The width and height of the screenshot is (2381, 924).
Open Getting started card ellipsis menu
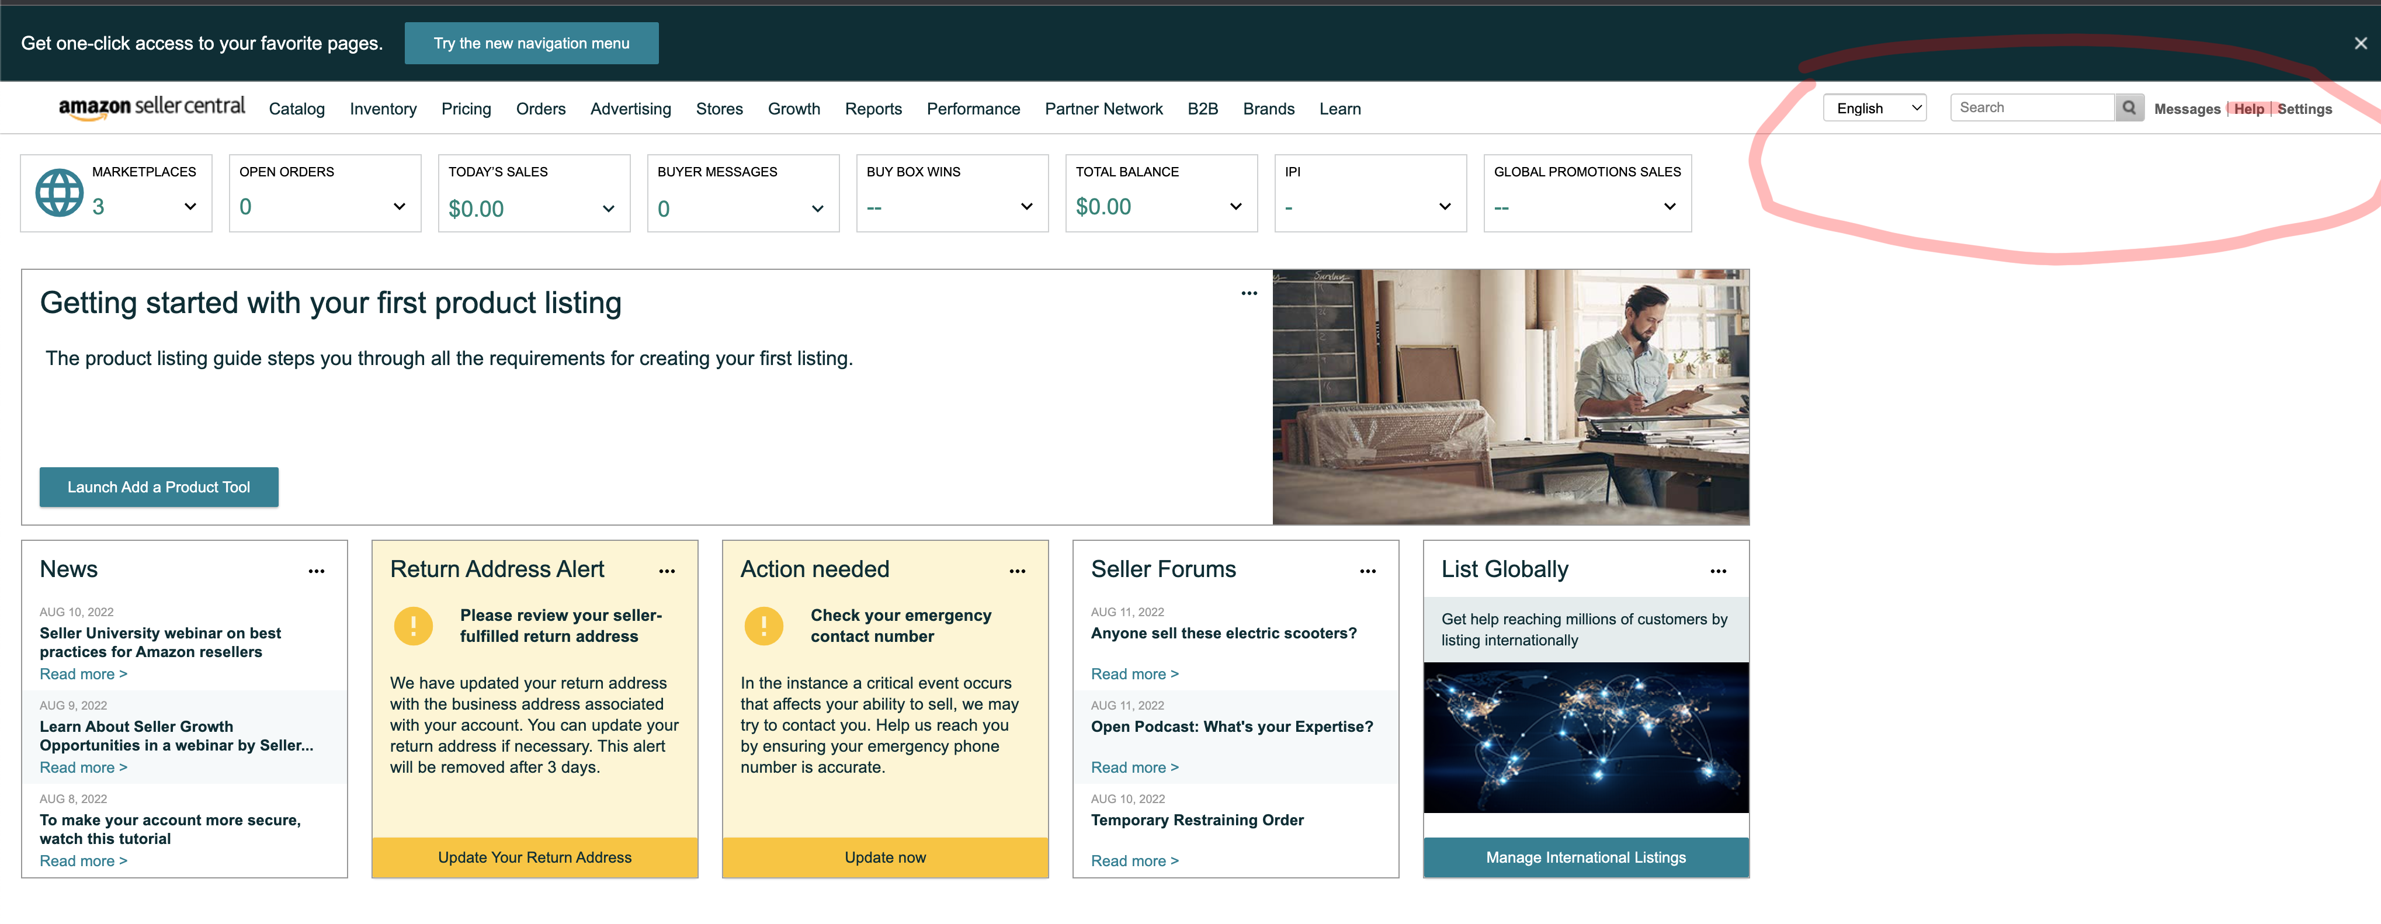click(1249, 293)
